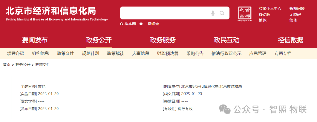The image size is (317, 122).
Task: Click the 北京市经济和信息化局 site logo
Action: pyautogui.click(x=57, y=14)
